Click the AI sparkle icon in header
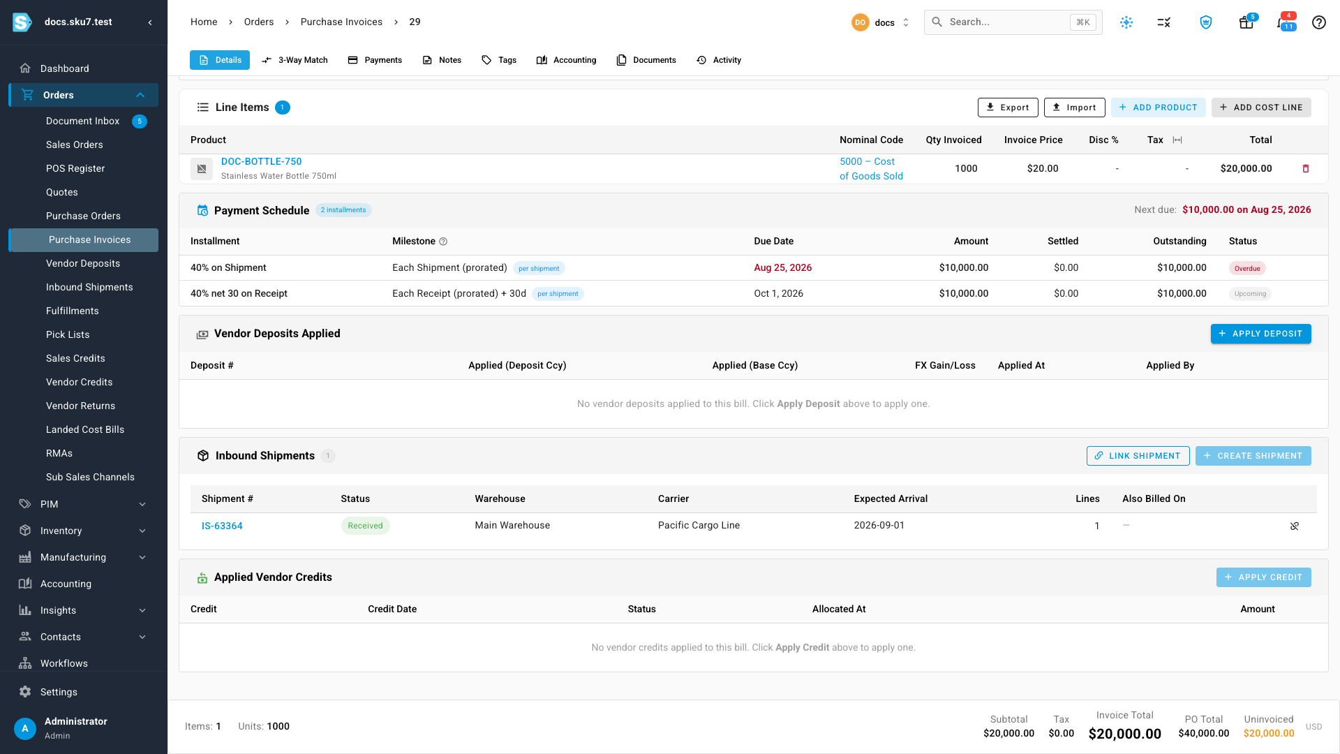 1126,22
